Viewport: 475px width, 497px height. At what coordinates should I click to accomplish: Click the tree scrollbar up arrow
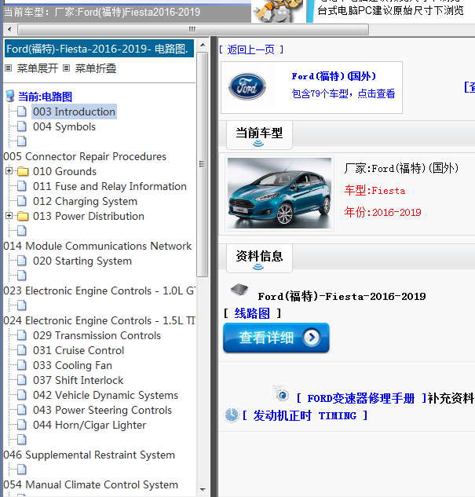(x=203, y=45)
